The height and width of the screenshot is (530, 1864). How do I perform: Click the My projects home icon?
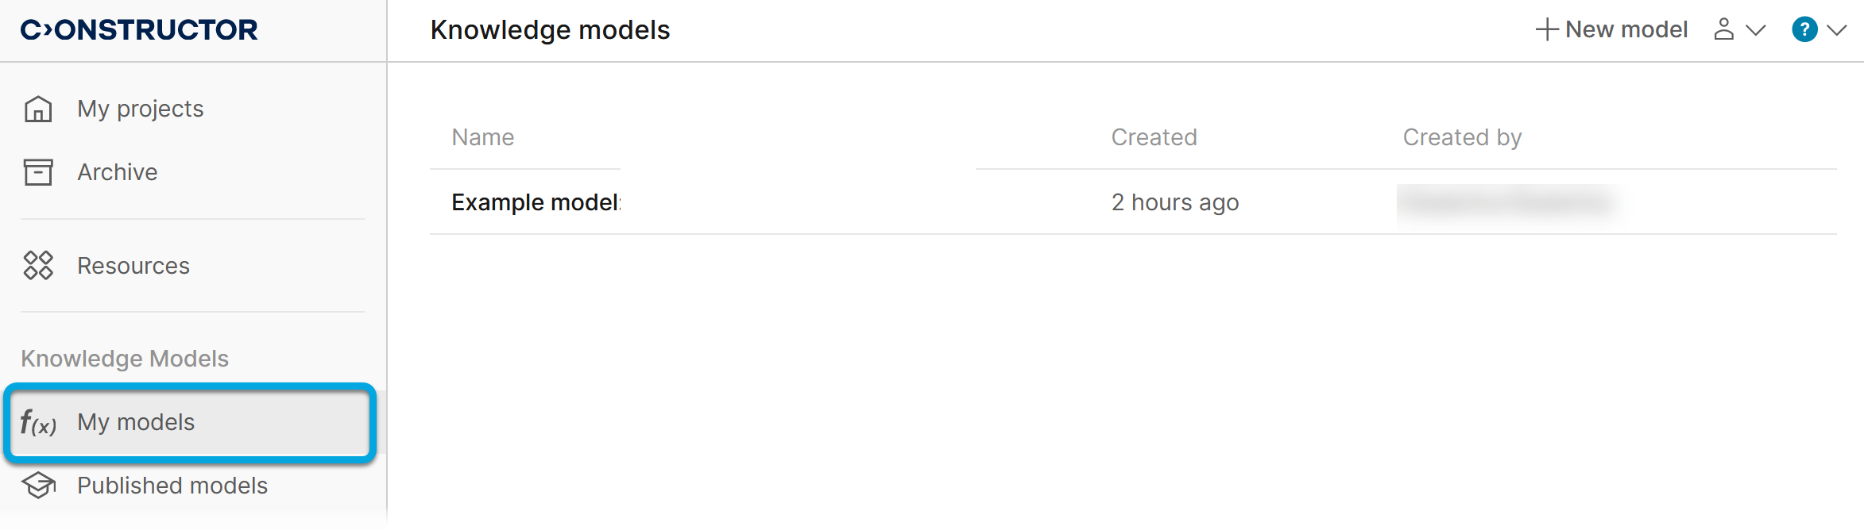38,109
